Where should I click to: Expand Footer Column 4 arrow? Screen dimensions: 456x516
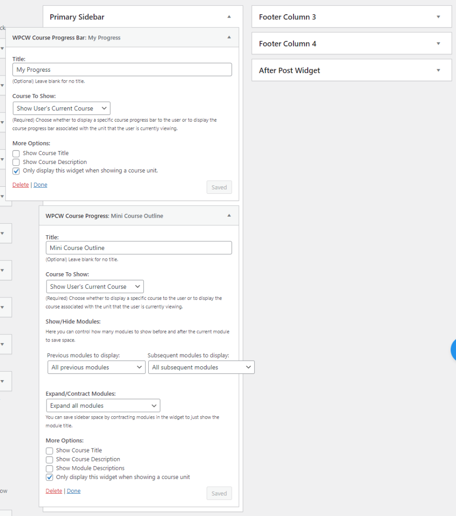[x=438, y=43]
